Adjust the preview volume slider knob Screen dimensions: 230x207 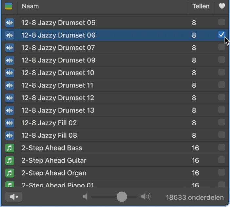coord(122,197)
